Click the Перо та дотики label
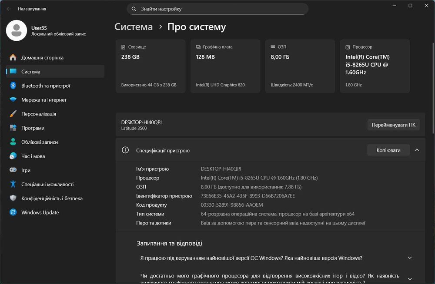Image resolution: width=435 pixels, height=284 pixels. [x=154, y=223]
